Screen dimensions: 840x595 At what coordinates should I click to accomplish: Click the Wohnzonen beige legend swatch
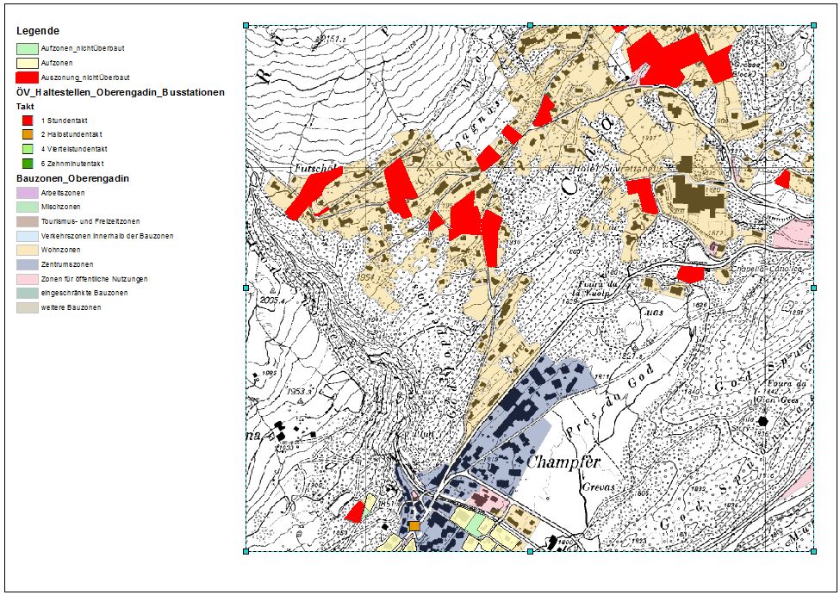[x=28, y=250]
